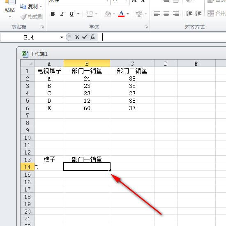The width and height of the screenshot is (226, 226).
Task: Select cell B13 部门一销量
Action: point(87,159)
